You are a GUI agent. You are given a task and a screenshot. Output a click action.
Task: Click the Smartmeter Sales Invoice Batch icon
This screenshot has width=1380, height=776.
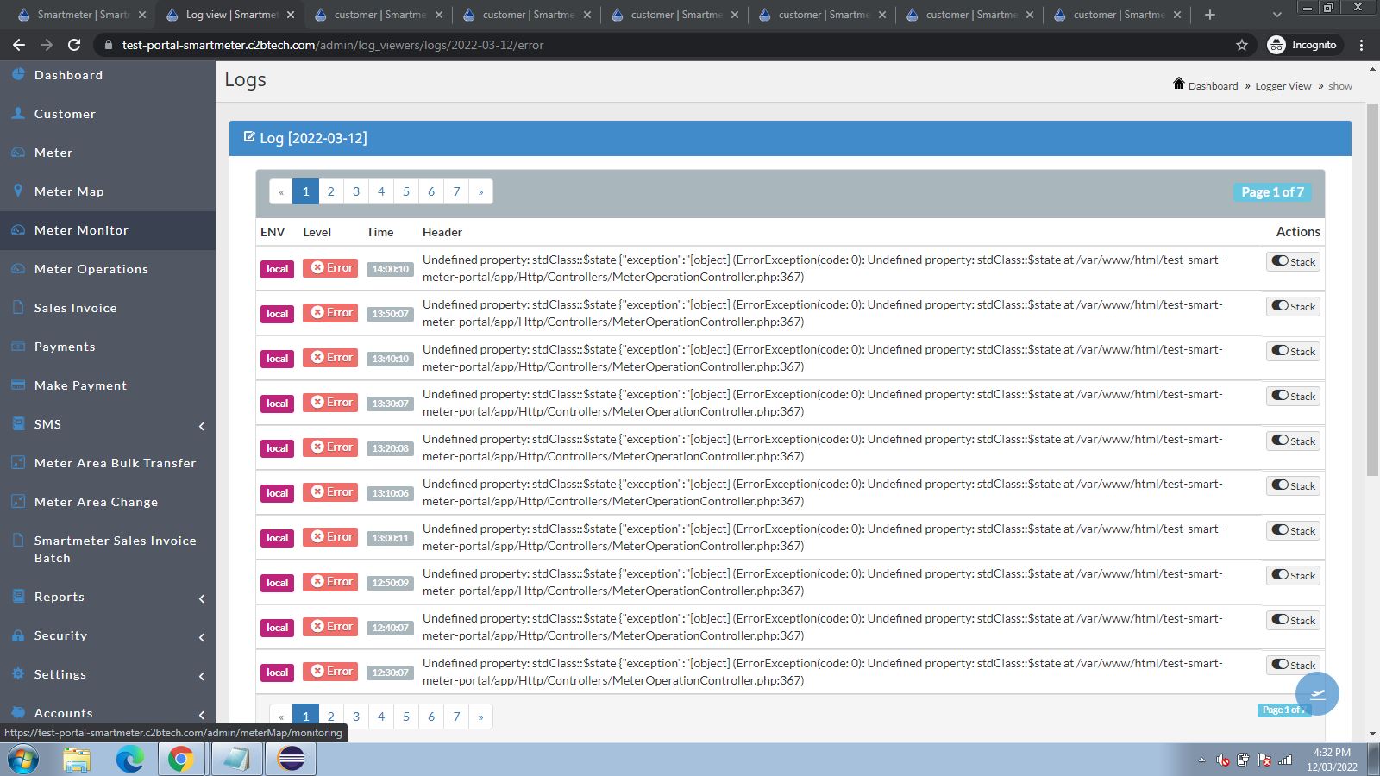pyautogui.click(x=18, y=540)
